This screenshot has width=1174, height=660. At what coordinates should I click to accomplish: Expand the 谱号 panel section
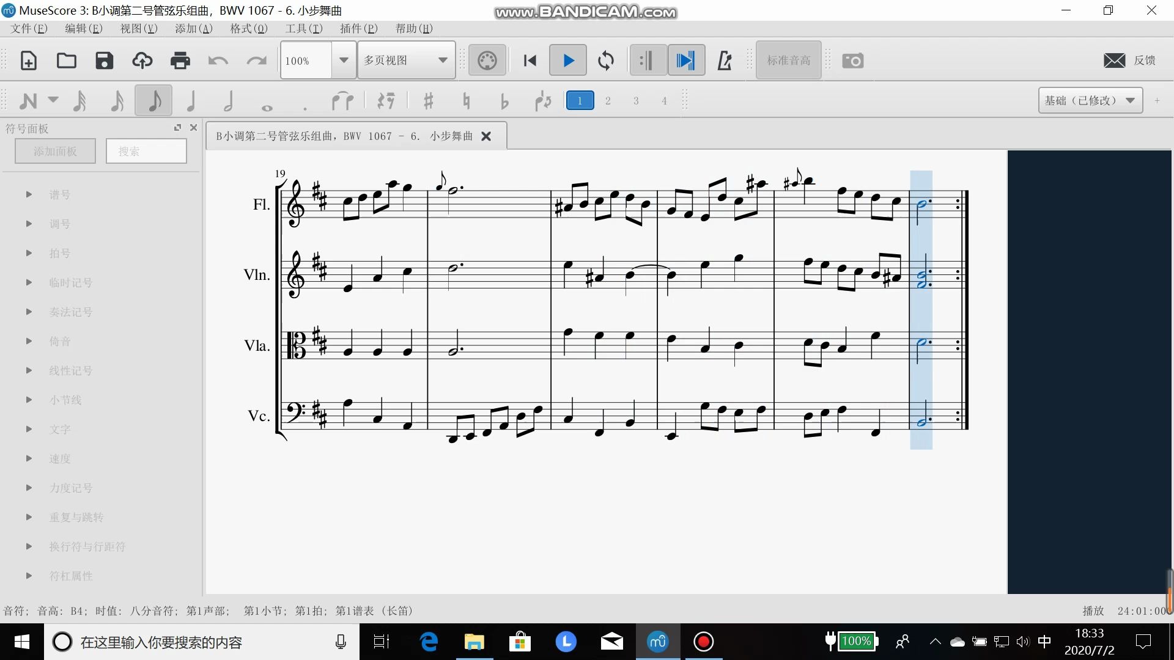28,194
